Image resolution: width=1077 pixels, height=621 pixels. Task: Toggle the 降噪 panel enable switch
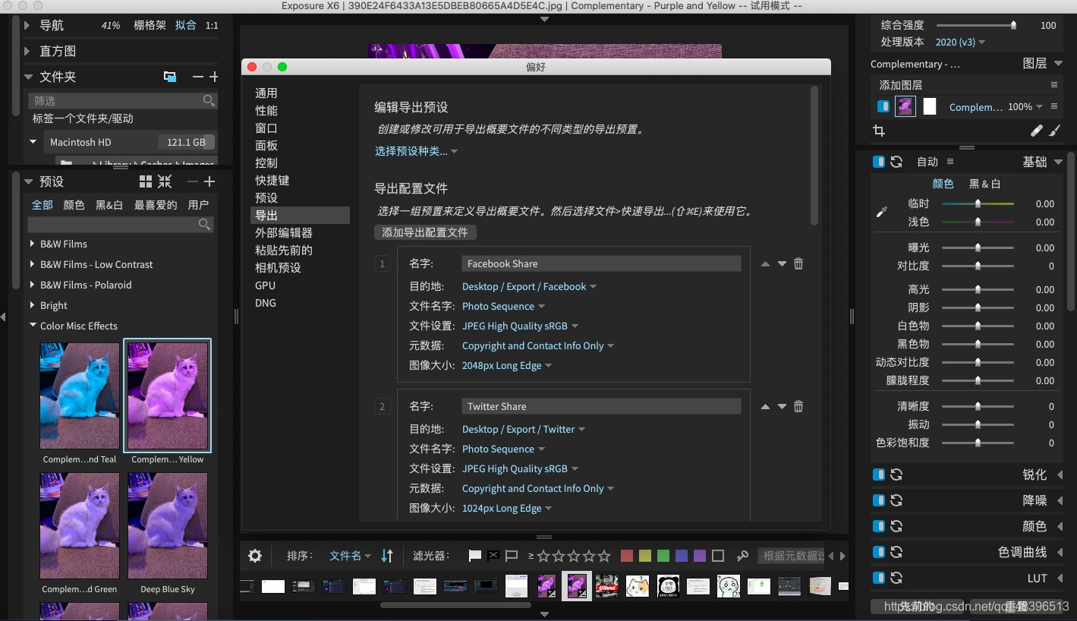(880, 500)
